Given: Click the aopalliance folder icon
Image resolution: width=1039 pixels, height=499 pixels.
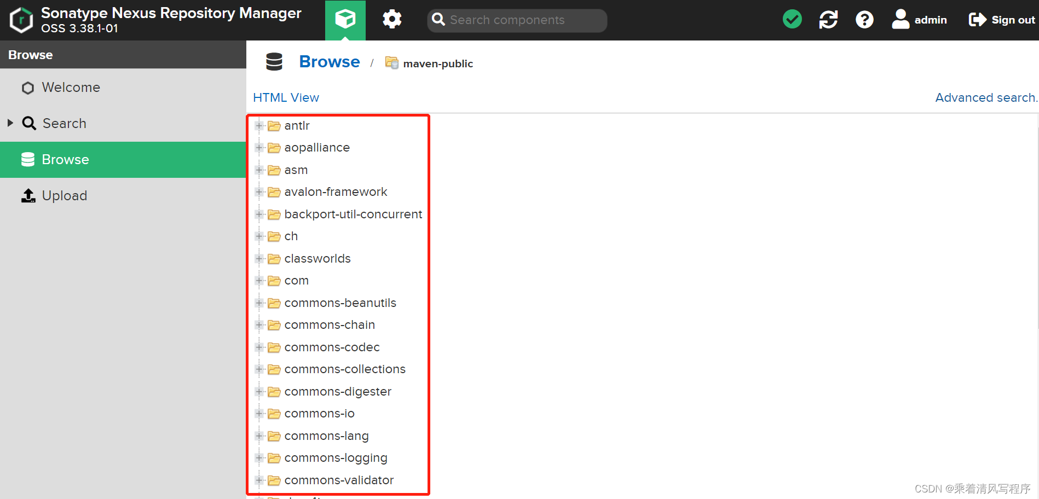Looking at the screenshot, I should tap(274, 148).
